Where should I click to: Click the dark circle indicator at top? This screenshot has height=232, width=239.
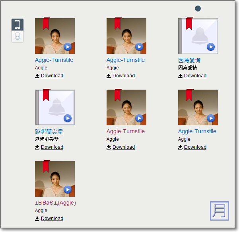(198, 9)
